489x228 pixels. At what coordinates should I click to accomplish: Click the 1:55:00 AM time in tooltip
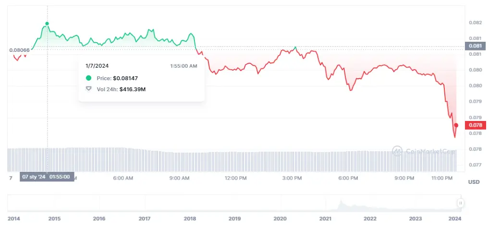183,66
